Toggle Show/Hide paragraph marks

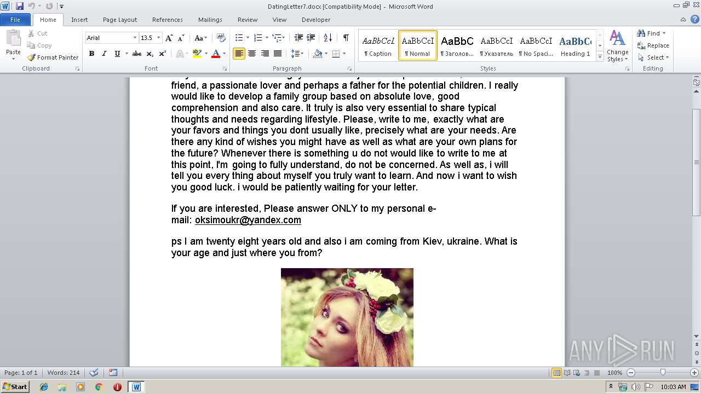point(346,38)
